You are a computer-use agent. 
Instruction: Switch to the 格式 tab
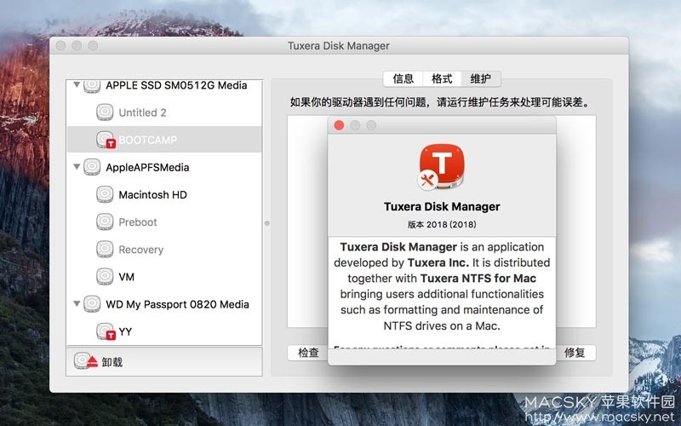point(442,78)
